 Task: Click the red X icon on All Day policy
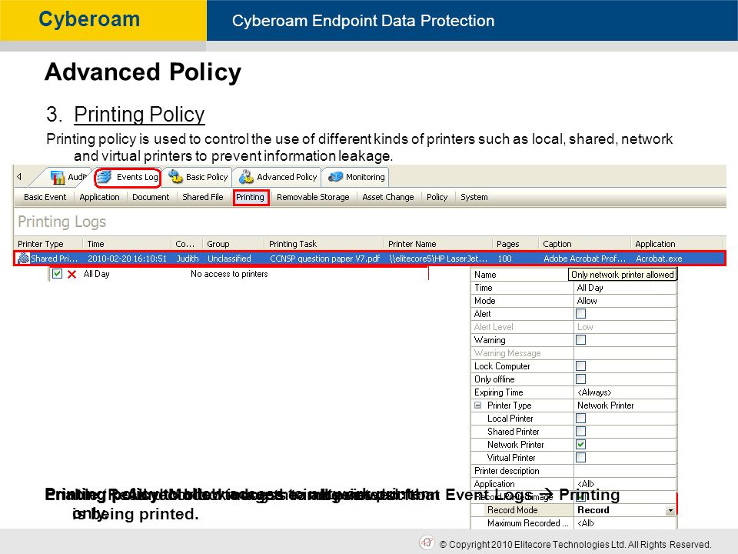tap(72, 274)
